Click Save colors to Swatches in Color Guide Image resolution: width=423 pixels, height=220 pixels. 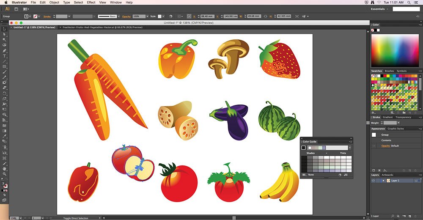pos(346,175)
